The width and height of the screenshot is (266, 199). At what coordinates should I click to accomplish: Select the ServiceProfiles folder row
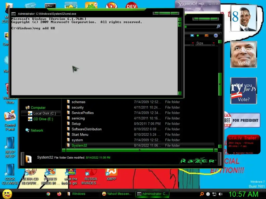[140, 113]
